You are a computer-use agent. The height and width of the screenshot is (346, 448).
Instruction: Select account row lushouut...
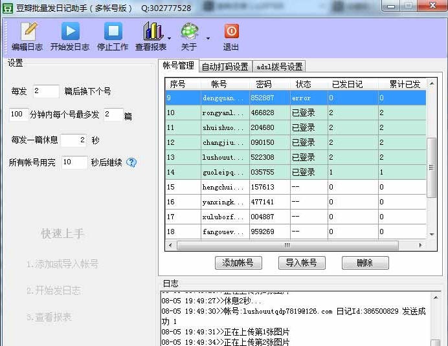point(296,157)
